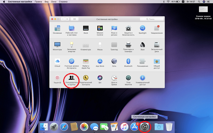The width and height of the screenshot is (213, 133).
Task: Open Общий доступ pane
Action: pos(157,63)
